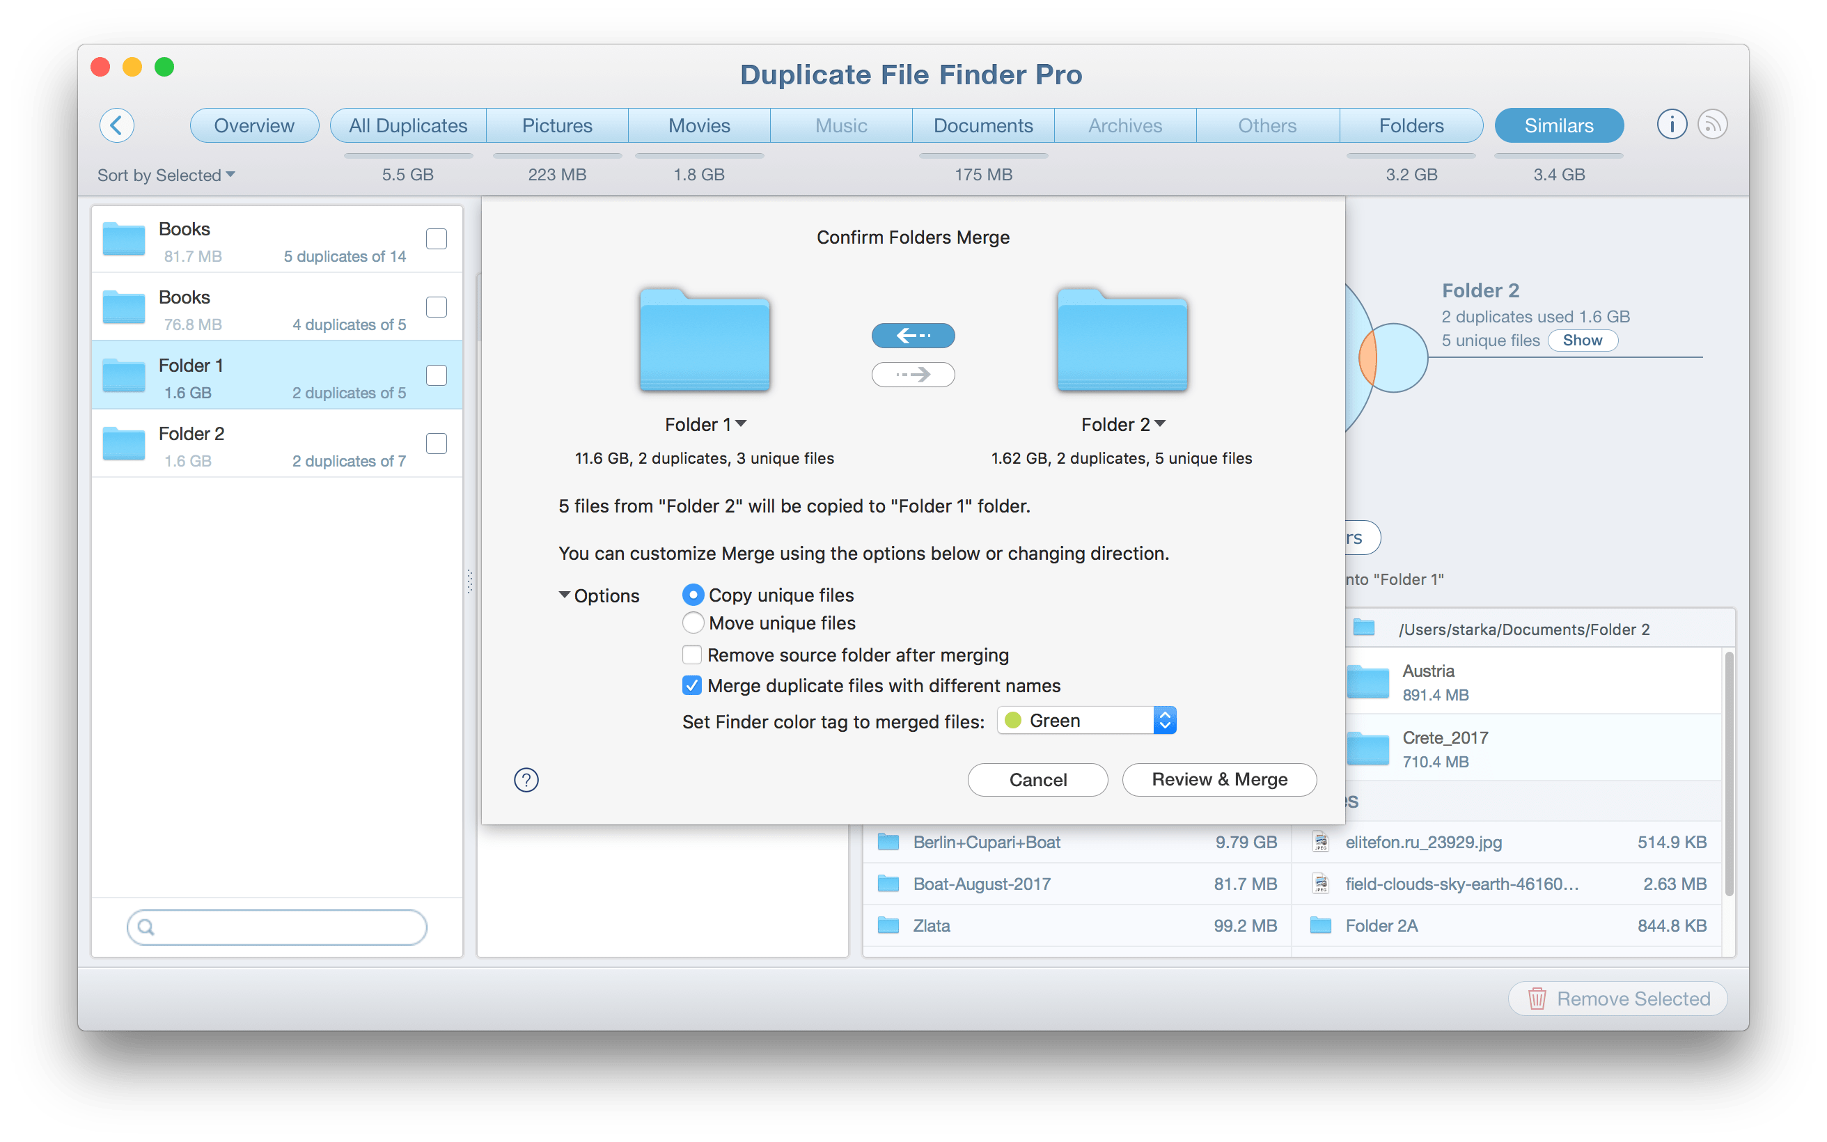Click the trash icon beside Remove Selected

(x=1537, y=998)
